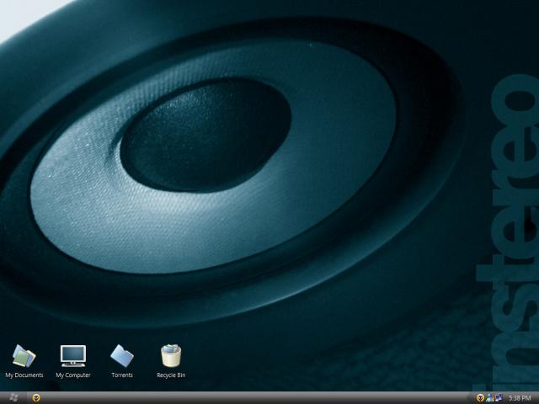Click yellow alien icon in system tray
Screen dimensions: 539x404
(x=480, y=398)
